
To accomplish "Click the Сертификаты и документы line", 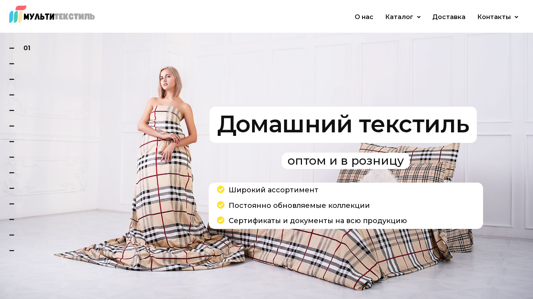I will 318,221.
